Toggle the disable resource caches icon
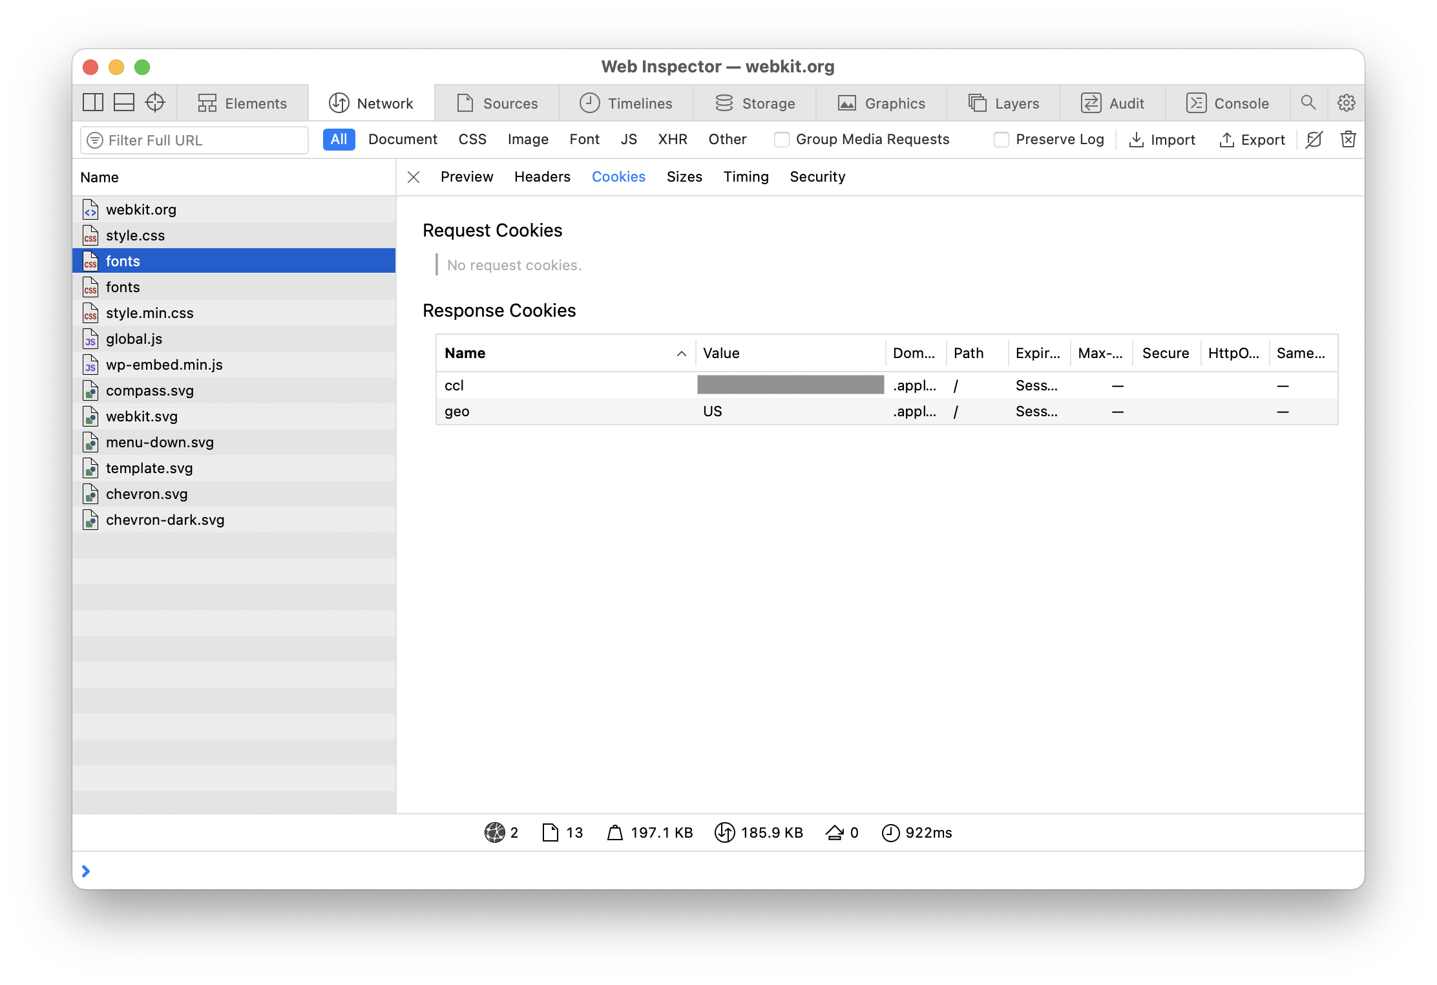 pyautogui.click(x=1314, y=140)
